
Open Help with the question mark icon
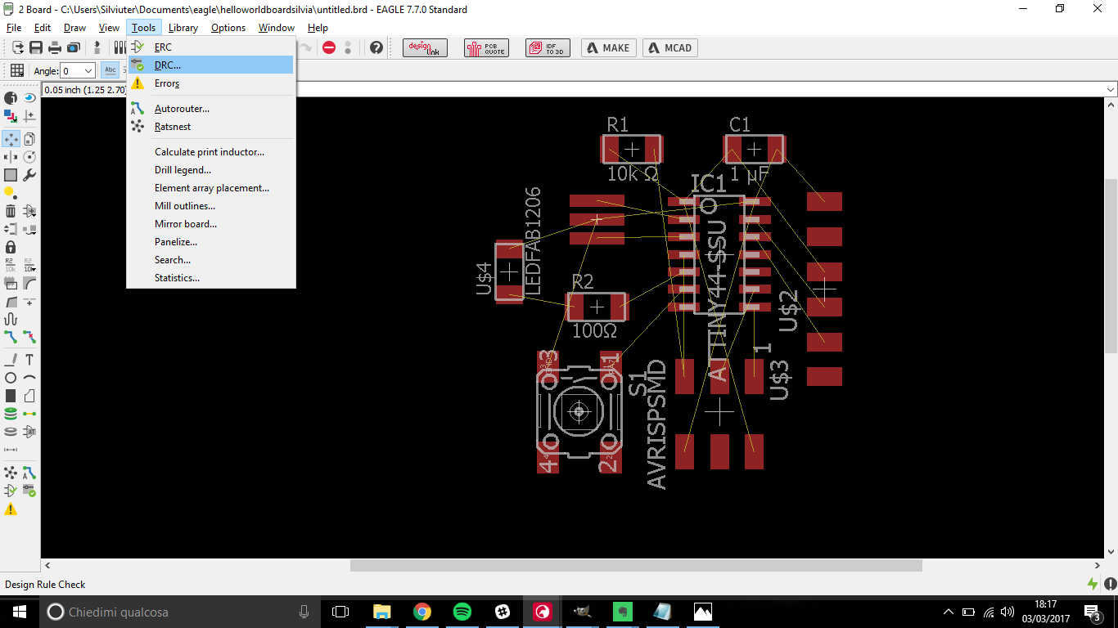pyautogui.click(x=376, y=47)
